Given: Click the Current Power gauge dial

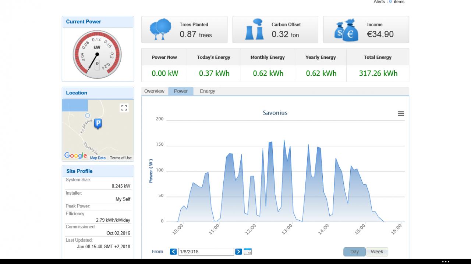Looking at the screenshot, I should tap(97, 55).
